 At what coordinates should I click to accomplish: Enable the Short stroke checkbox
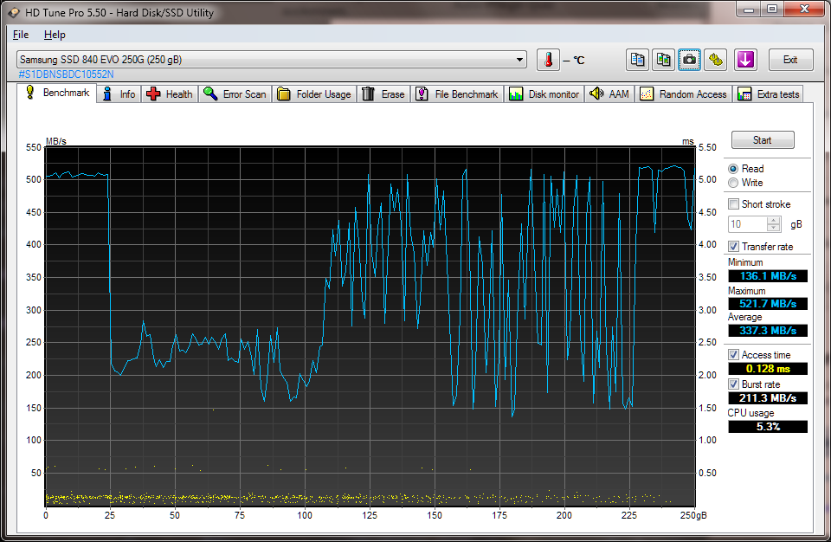click(733, 204)
